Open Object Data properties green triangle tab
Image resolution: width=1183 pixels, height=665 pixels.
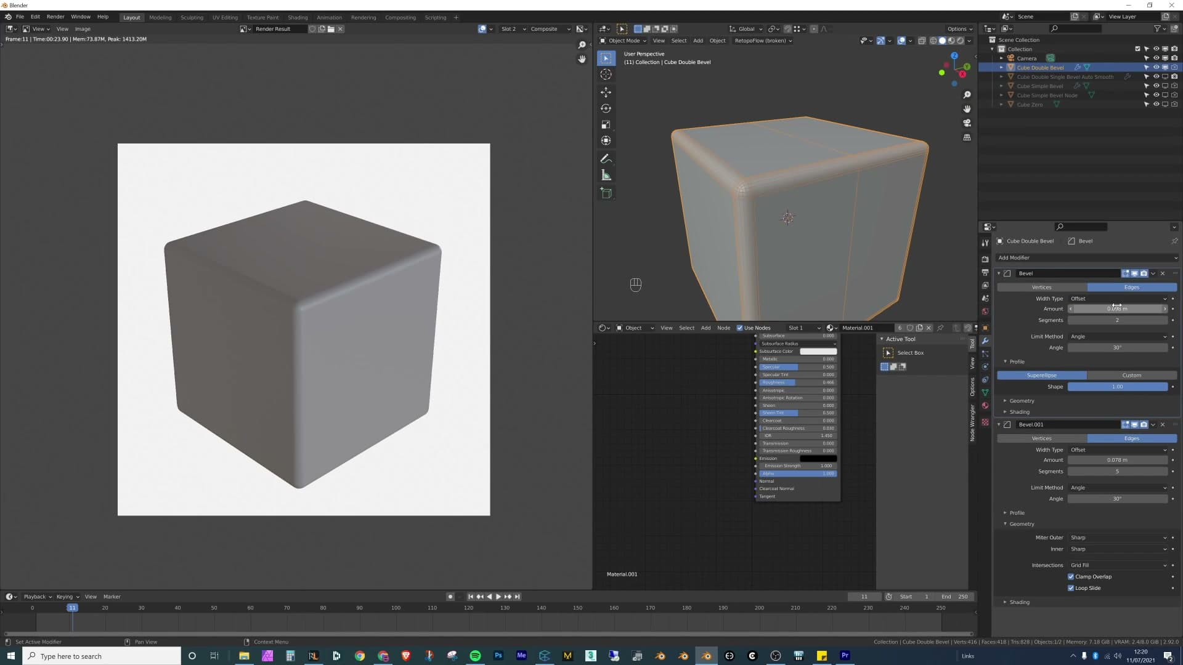point(985,393)
